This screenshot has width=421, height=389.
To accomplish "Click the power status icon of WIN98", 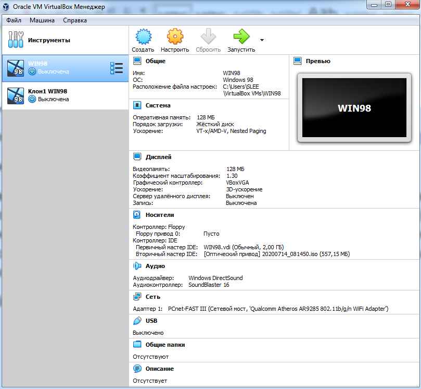I will point(32,71).
